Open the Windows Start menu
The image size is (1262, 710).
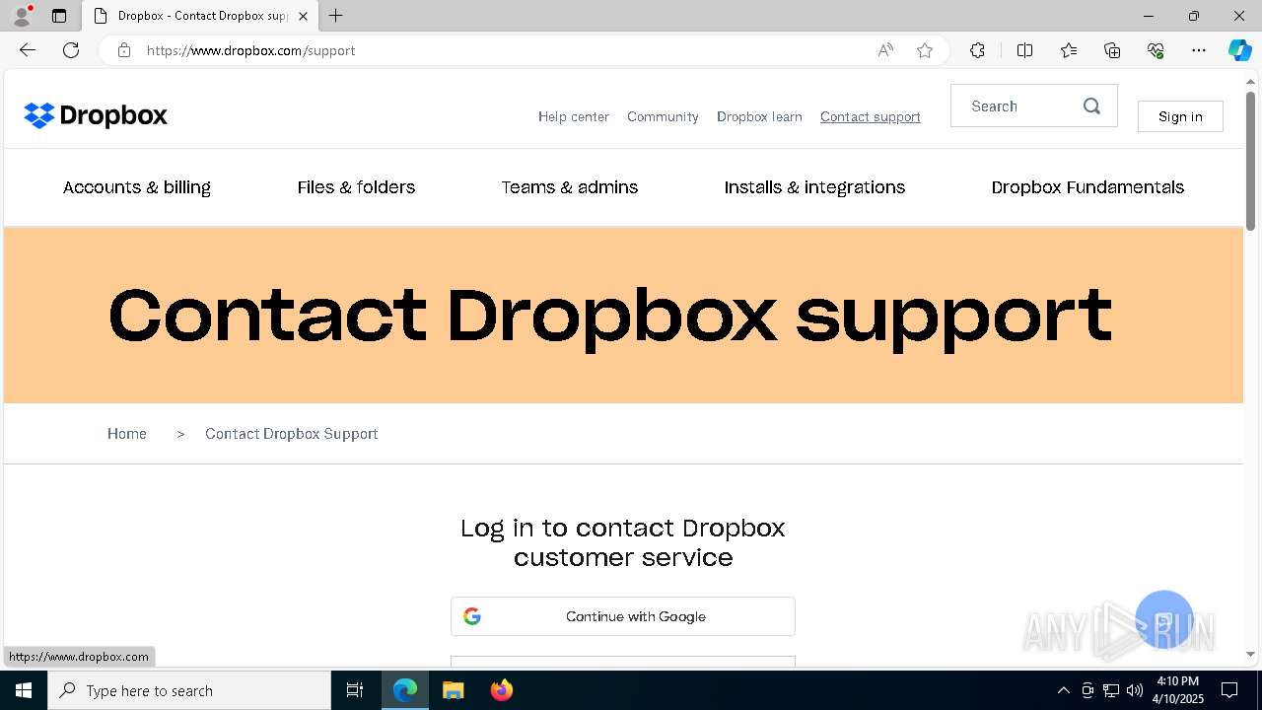(x=24, y=690)
